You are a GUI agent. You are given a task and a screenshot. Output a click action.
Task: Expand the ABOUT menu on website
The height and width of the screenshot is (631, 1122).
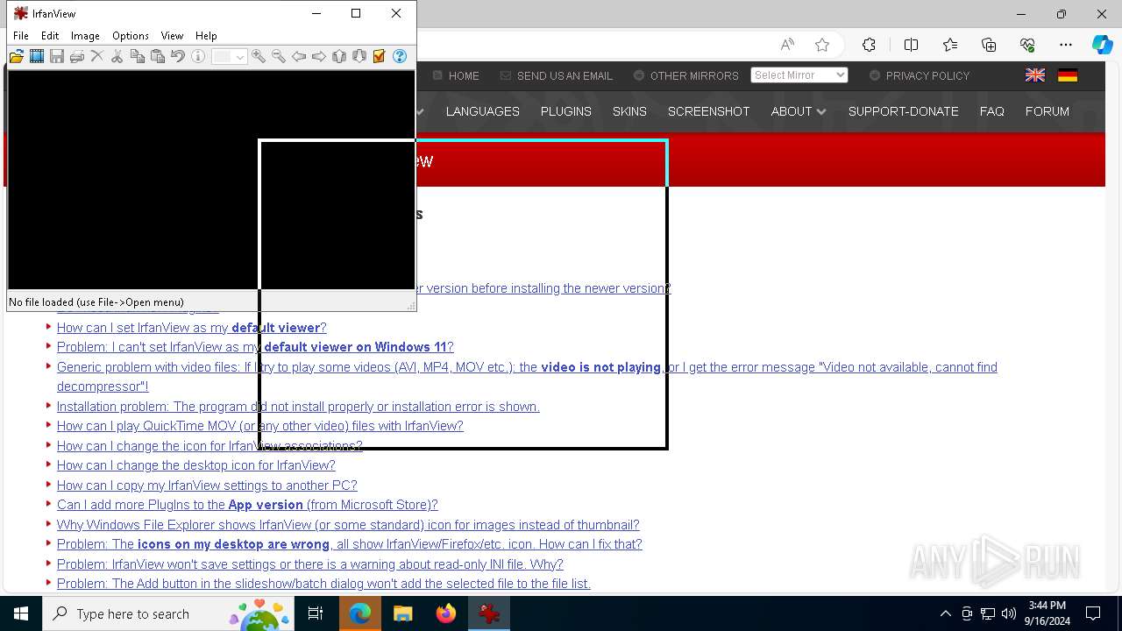[798, 111]
